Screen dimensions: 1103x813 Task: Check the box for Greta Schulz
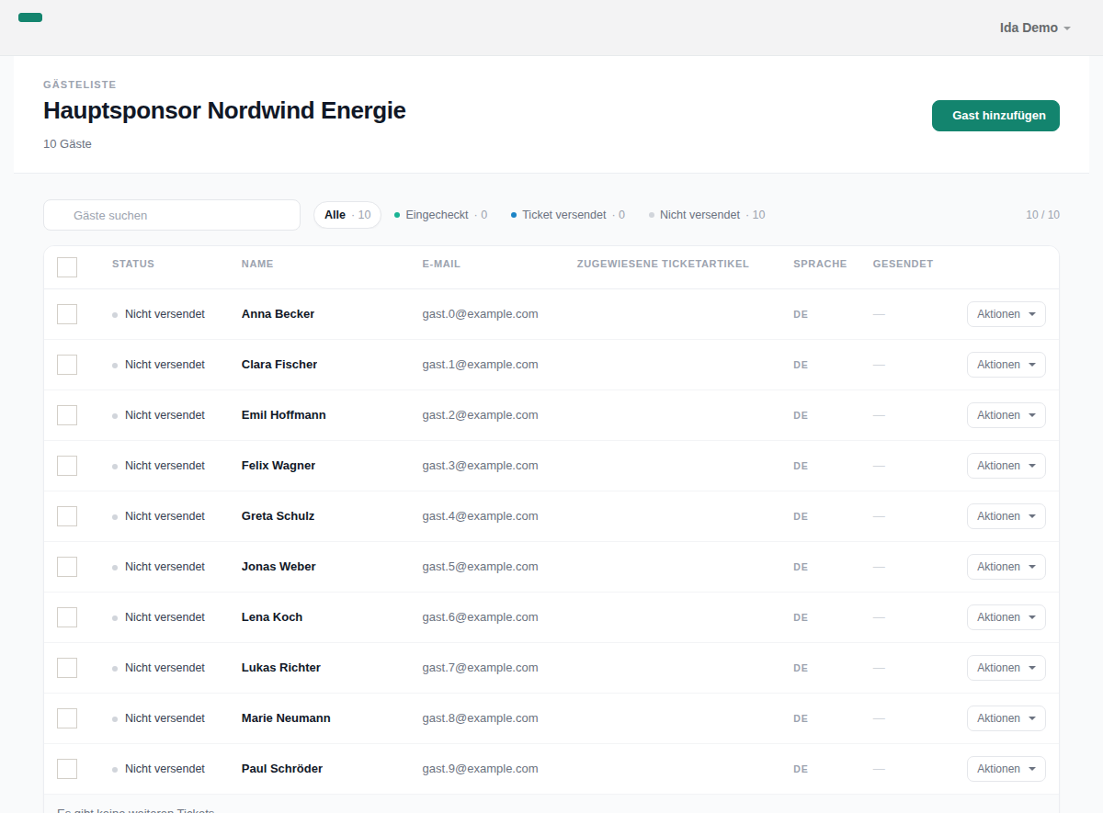point(67,516)
